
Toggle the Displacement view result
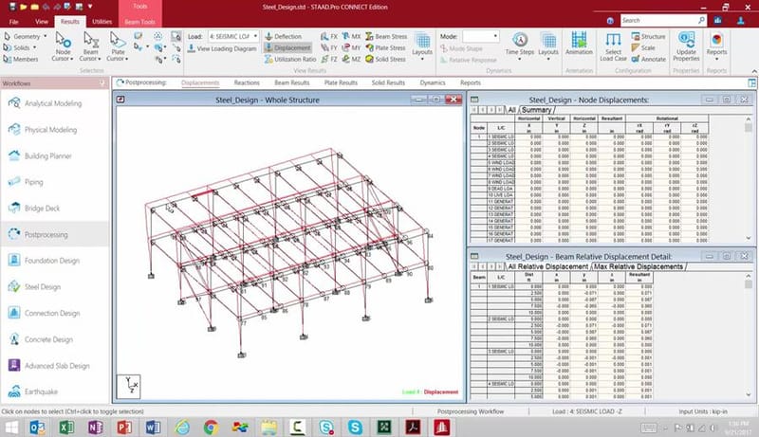287,47
